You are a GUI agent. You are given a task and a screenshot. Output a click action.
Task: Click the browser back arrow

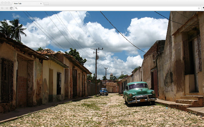(x=2, y=8)
